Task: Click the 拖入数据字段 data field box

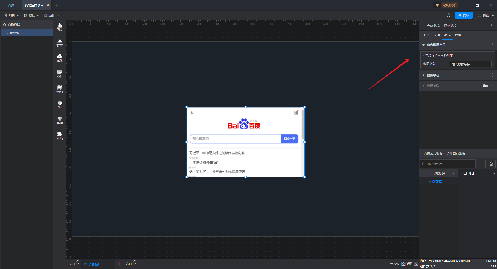Action: [x=470, y=64]
